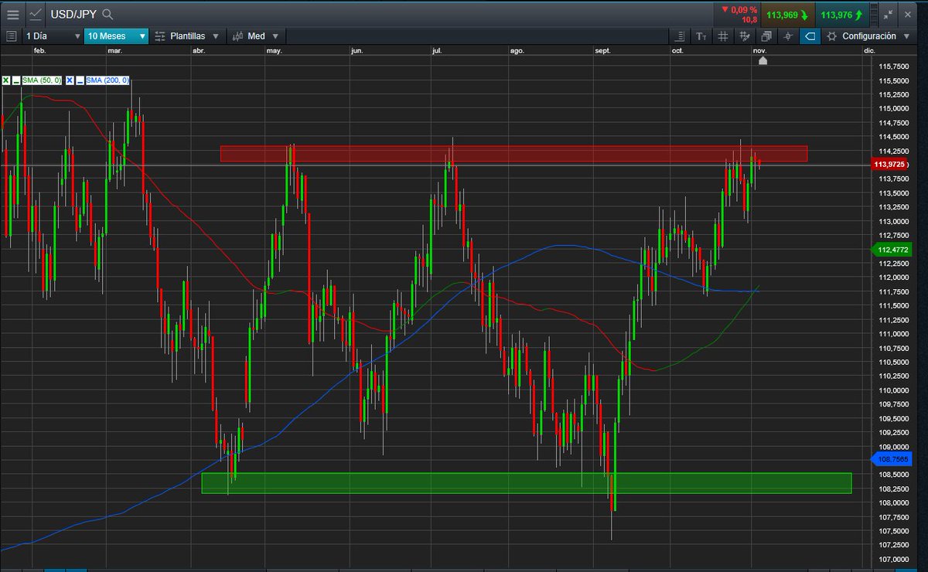This screenshot has width=928, height=572.
Task: Click the candlestick chart type icon
Action: pyautogui.click(x=237, y=36)
